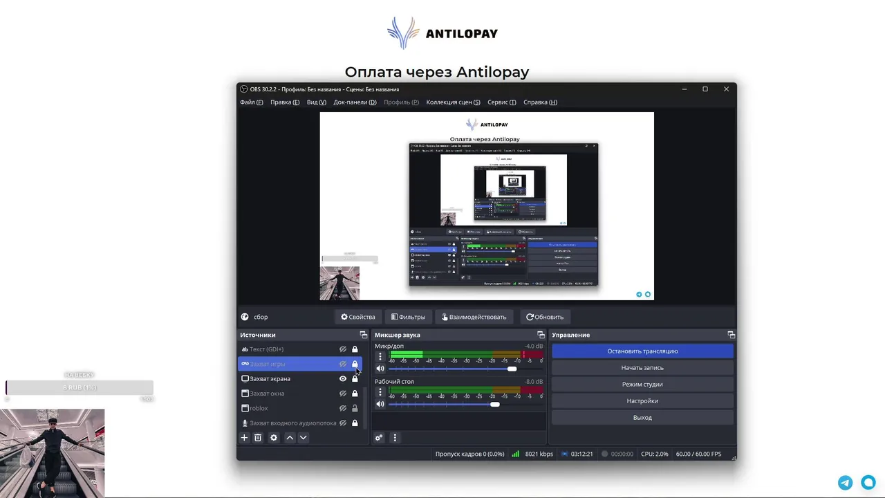Undock the Микшер звука panel
Image resolution: width=885 pixels, height=498 pixels.
pyautogui.click(x=541, y=335)
